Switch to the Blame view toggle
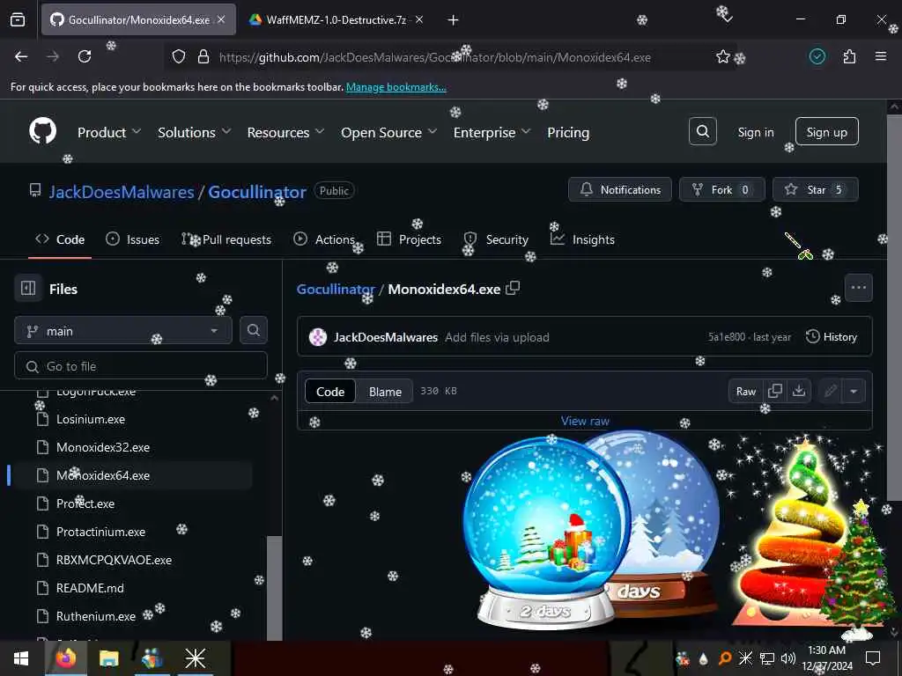The height and width of the screenshot is (676, 902). (385, 392)
